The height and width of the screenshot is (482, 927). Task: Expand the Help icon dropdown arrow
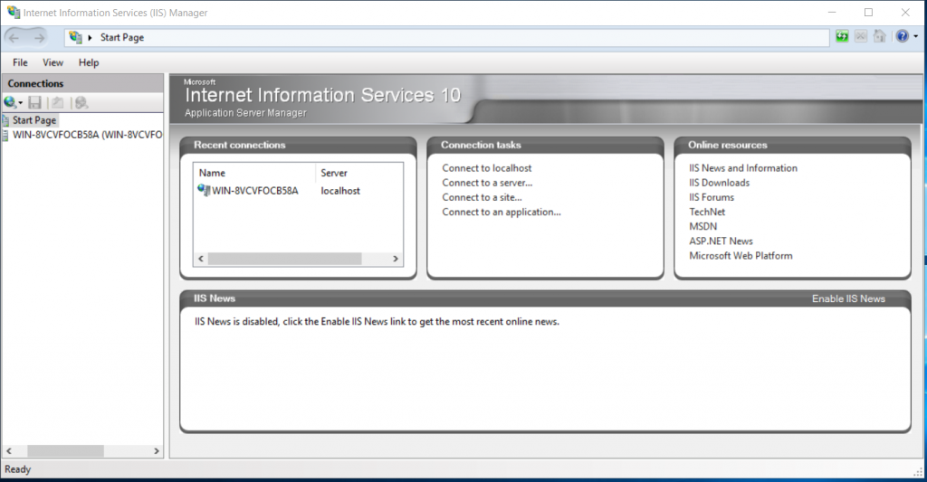[916, 36]
